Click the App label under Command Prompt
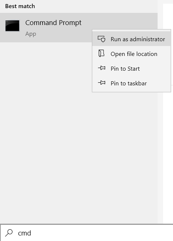Viewport: 173px width, 241px height. [x=31, y=34]
